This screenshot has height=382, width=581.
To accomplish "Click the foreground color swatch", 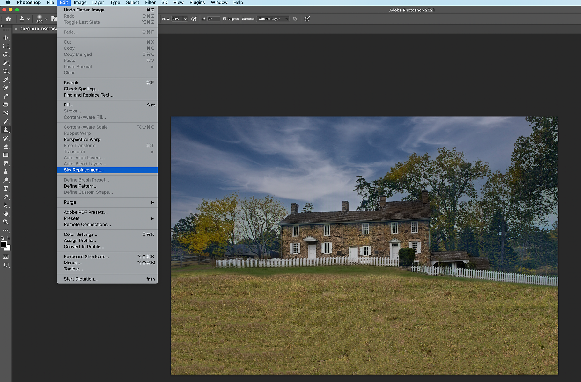I will (x=4, y=244).
